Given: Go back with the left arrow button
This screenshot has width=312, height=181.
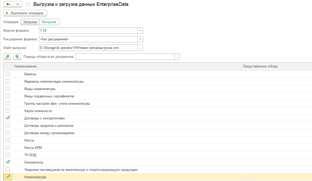Looking at the screenshot, I should point(8,4).
